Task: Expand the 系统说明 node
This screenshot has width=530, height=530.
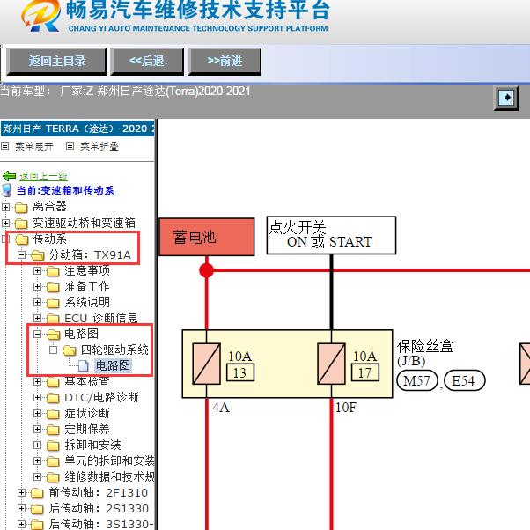Action: pos(37,302)
